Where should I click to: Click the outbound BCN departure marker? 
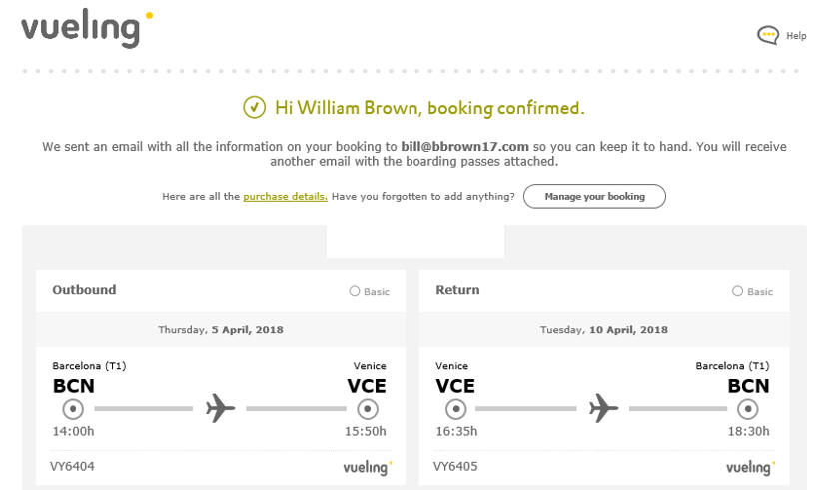click(x=73, y=409)
